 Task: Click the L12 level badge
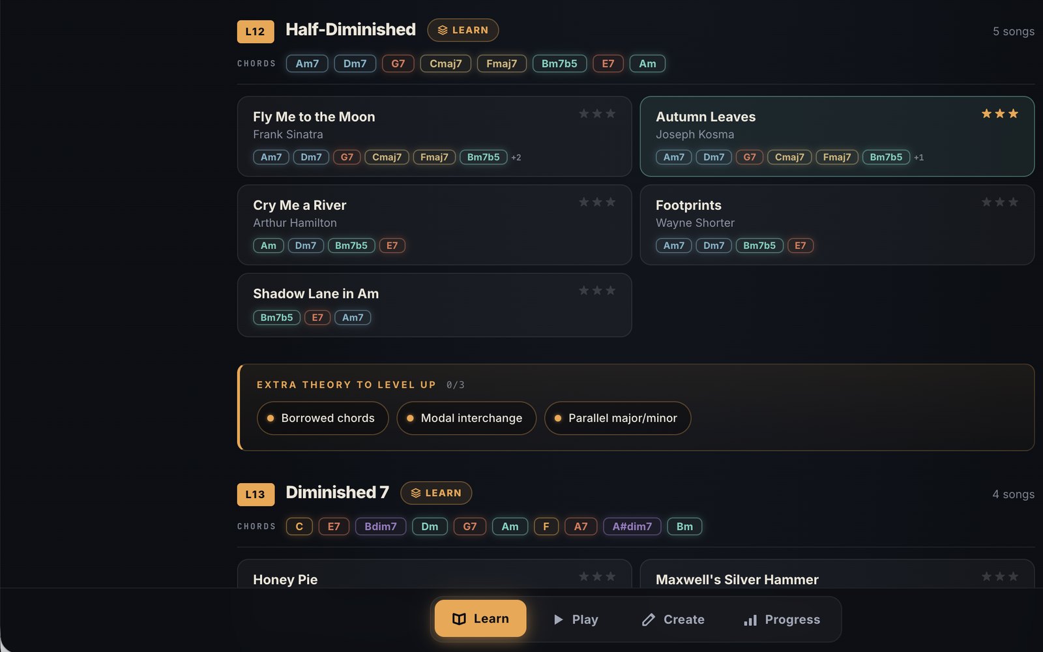[x=256, y=31]
